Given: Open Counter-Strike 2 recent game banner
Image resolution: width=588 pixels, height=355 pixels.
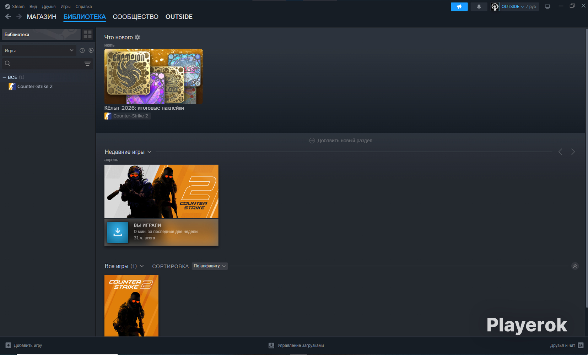Looking at the screenshot, I should pyautogui.click(x=161, y=191).
